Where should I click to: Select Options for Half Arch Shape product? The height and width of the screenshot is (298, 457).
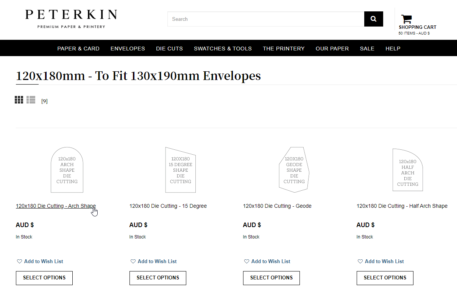(x=385, y=278)
